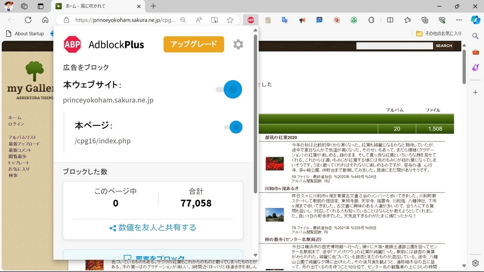The height and width of the screenshot is (272, 484).
Task: Click the Adblock Plus extension toolbar icon
Action: pos(251,20)
